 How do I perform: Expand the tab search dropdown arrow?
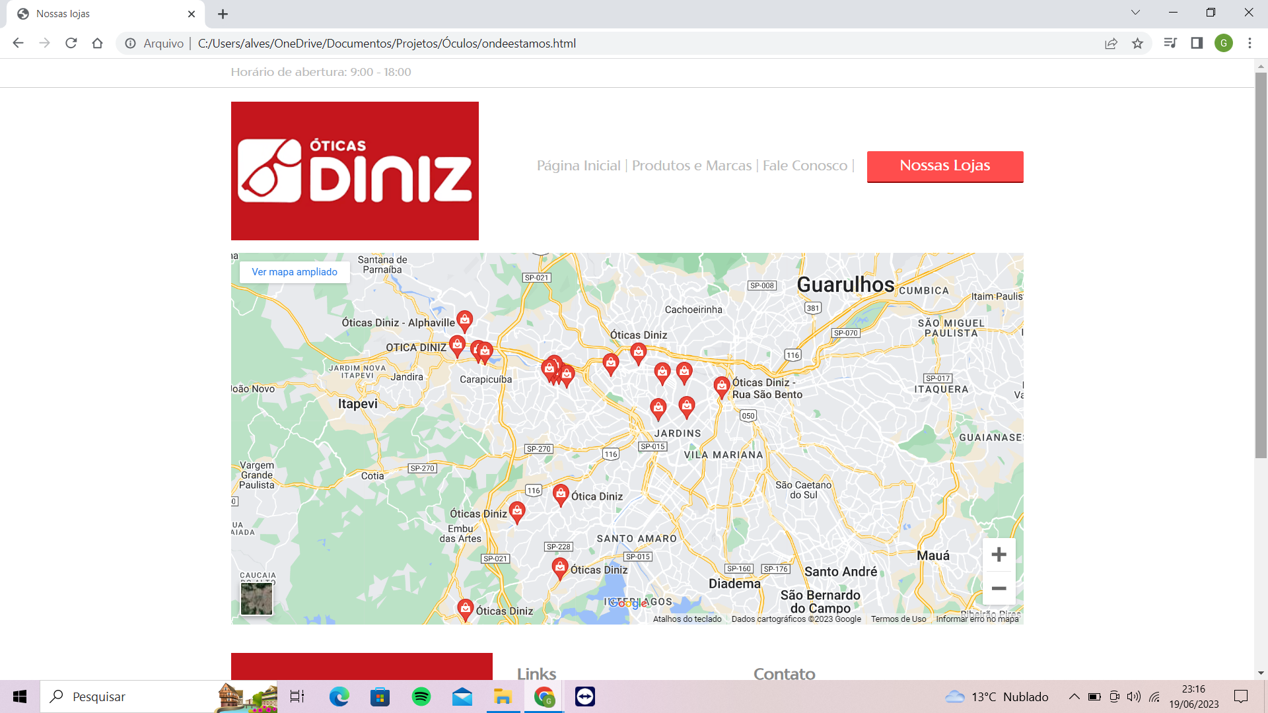pyautogui.click(x=1135, y=13)
